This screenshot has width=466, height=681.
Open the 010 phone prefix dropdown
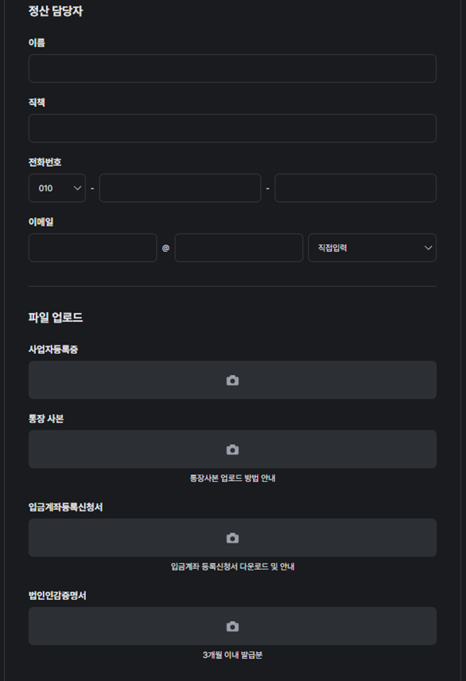[x=57, y=188]
